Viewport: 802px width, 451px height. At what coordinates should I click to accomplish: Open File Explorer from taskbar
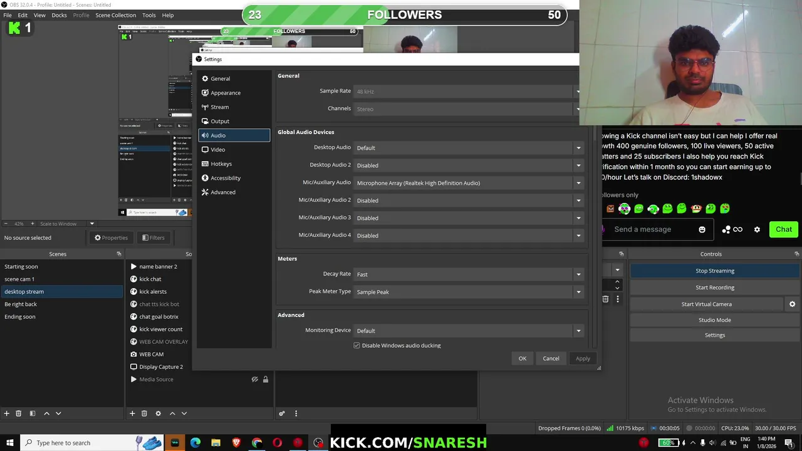[x=216, y=443]
